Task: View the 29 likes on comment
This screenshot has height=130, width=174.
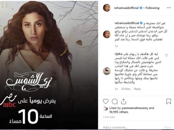Action: pyautogui.click(x=126, y=89)
